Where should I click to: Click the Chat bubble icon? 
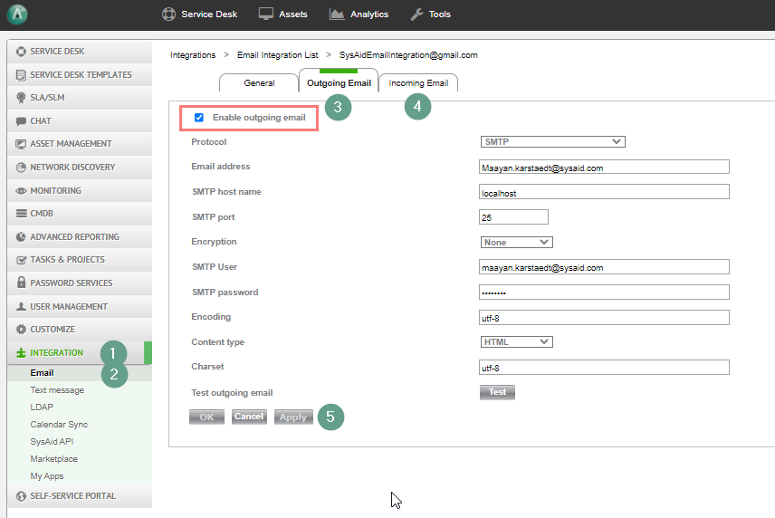pos(21,121)
